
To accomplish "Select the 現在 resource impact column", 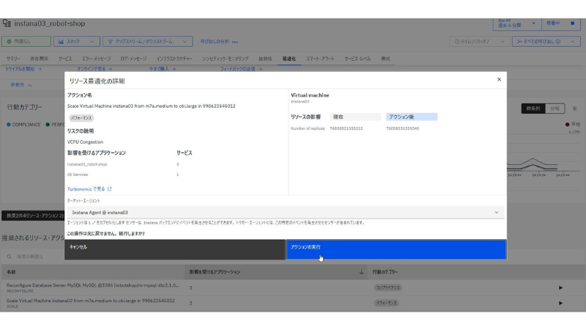I will tap(355, 117).
